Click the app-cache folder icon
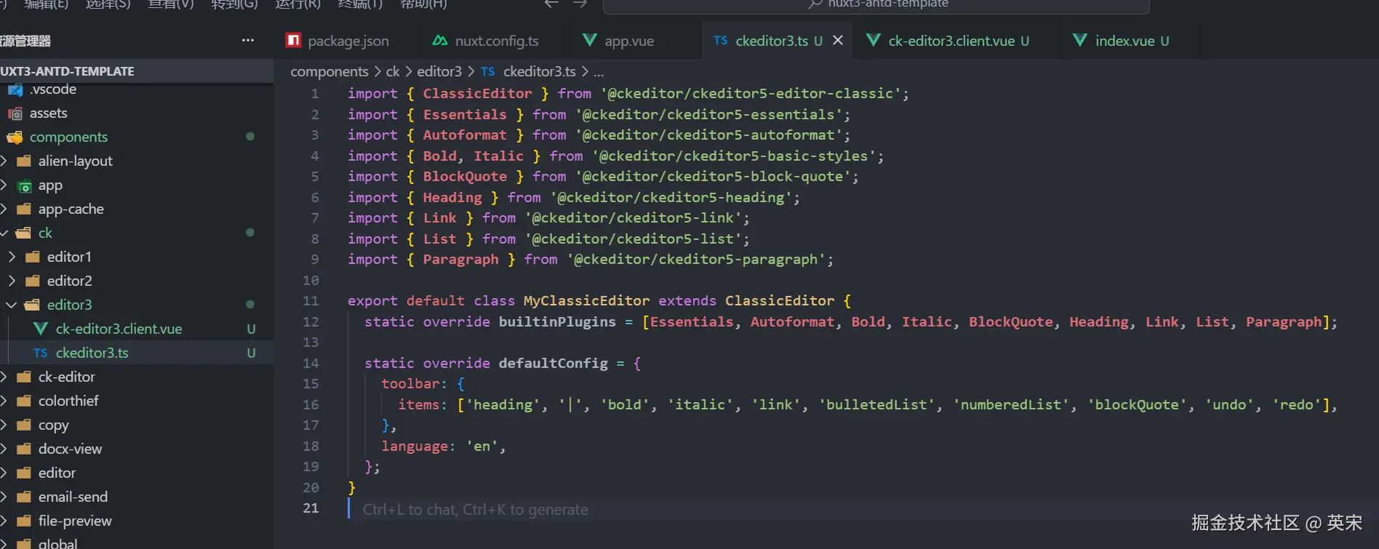This screenshot has height=549, width=1379. [x=24, y=209]
